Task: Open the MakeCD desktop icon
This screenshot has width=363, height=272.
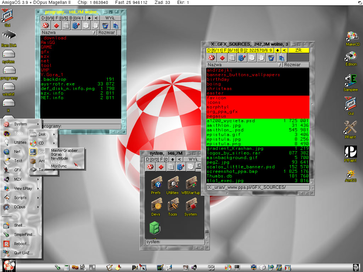Action: tap(353, 39)
